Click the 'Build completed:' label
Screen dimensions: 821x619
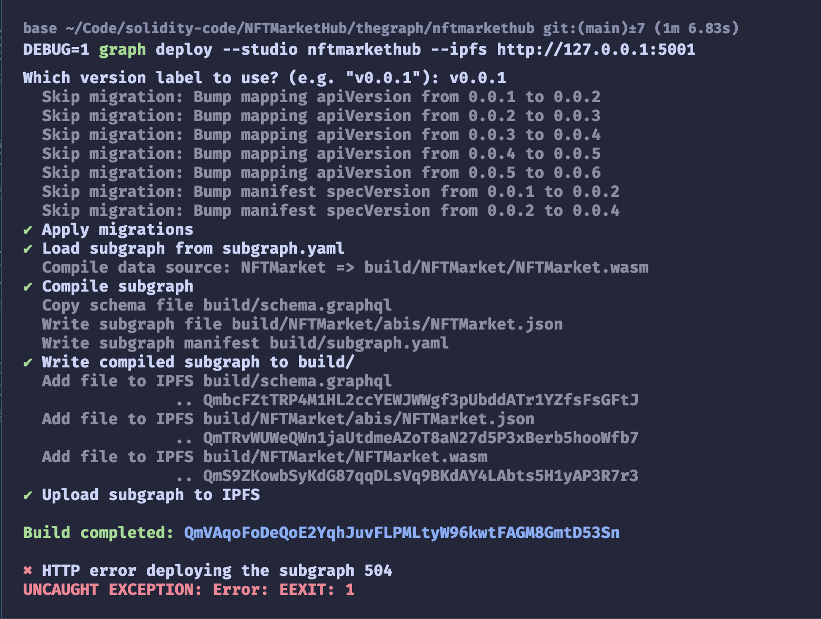(x=98, y=533)
